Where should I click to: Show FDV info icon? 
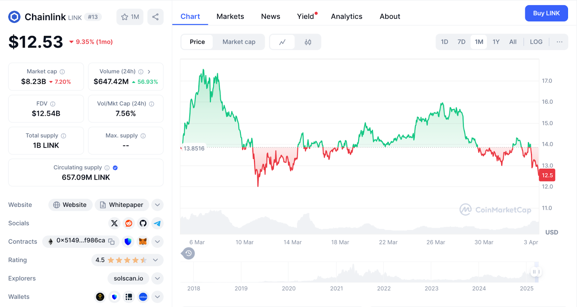click(53, 104)
